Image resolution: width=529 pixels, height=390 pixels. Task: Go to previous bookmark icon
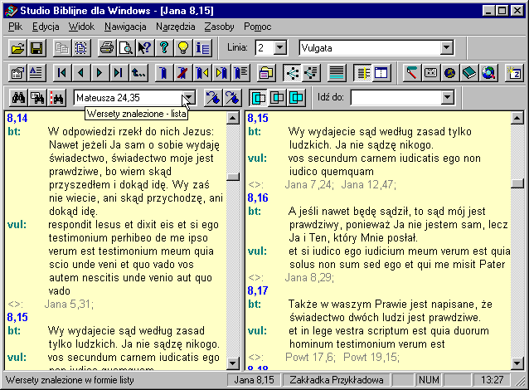click(x=202, y=72)
